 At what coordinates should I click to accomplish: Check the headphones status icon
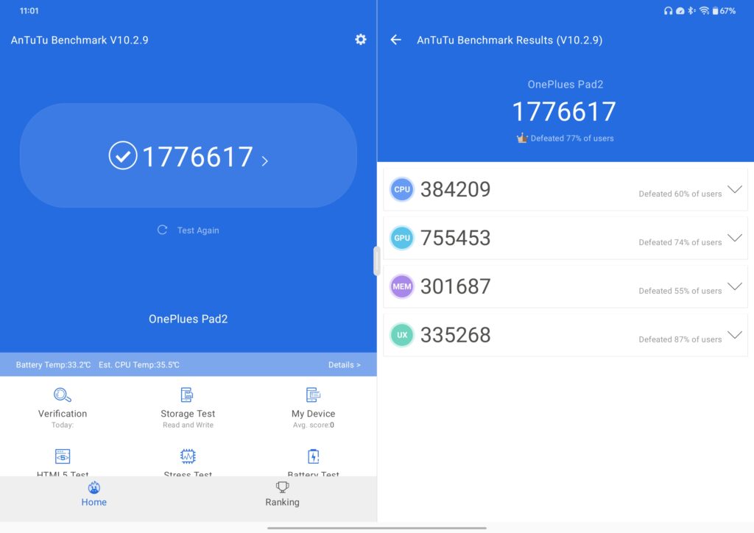tap(668, 10)
